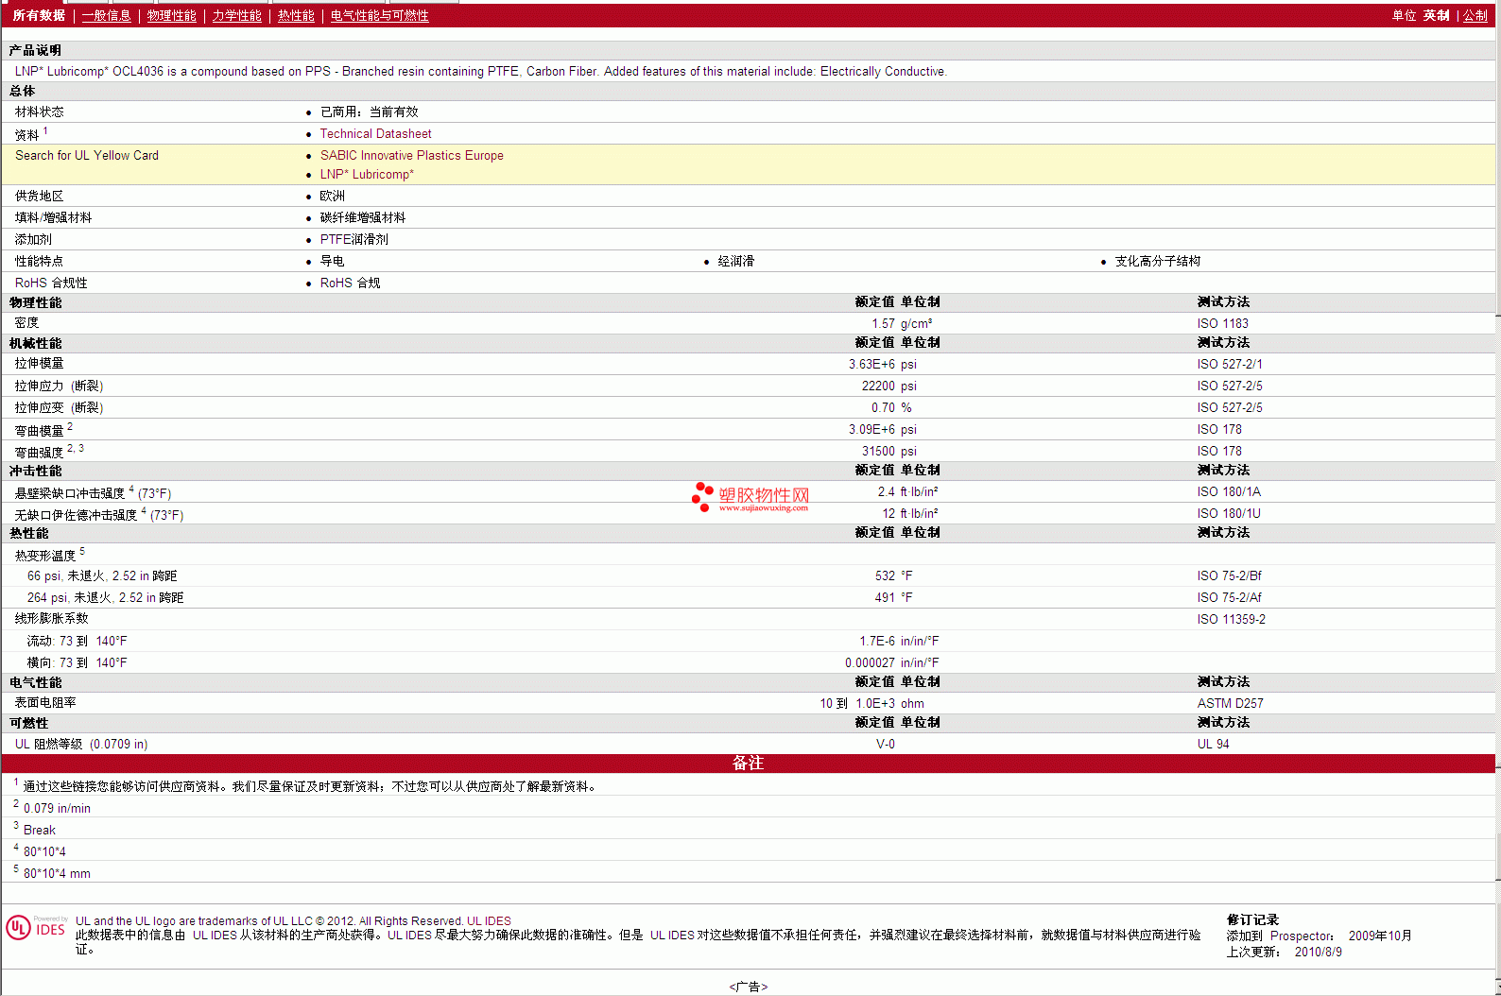Viewport: 1501px width, 996px height.
Task: Click the RoHS 合规 value
Action: click(350, 283)
